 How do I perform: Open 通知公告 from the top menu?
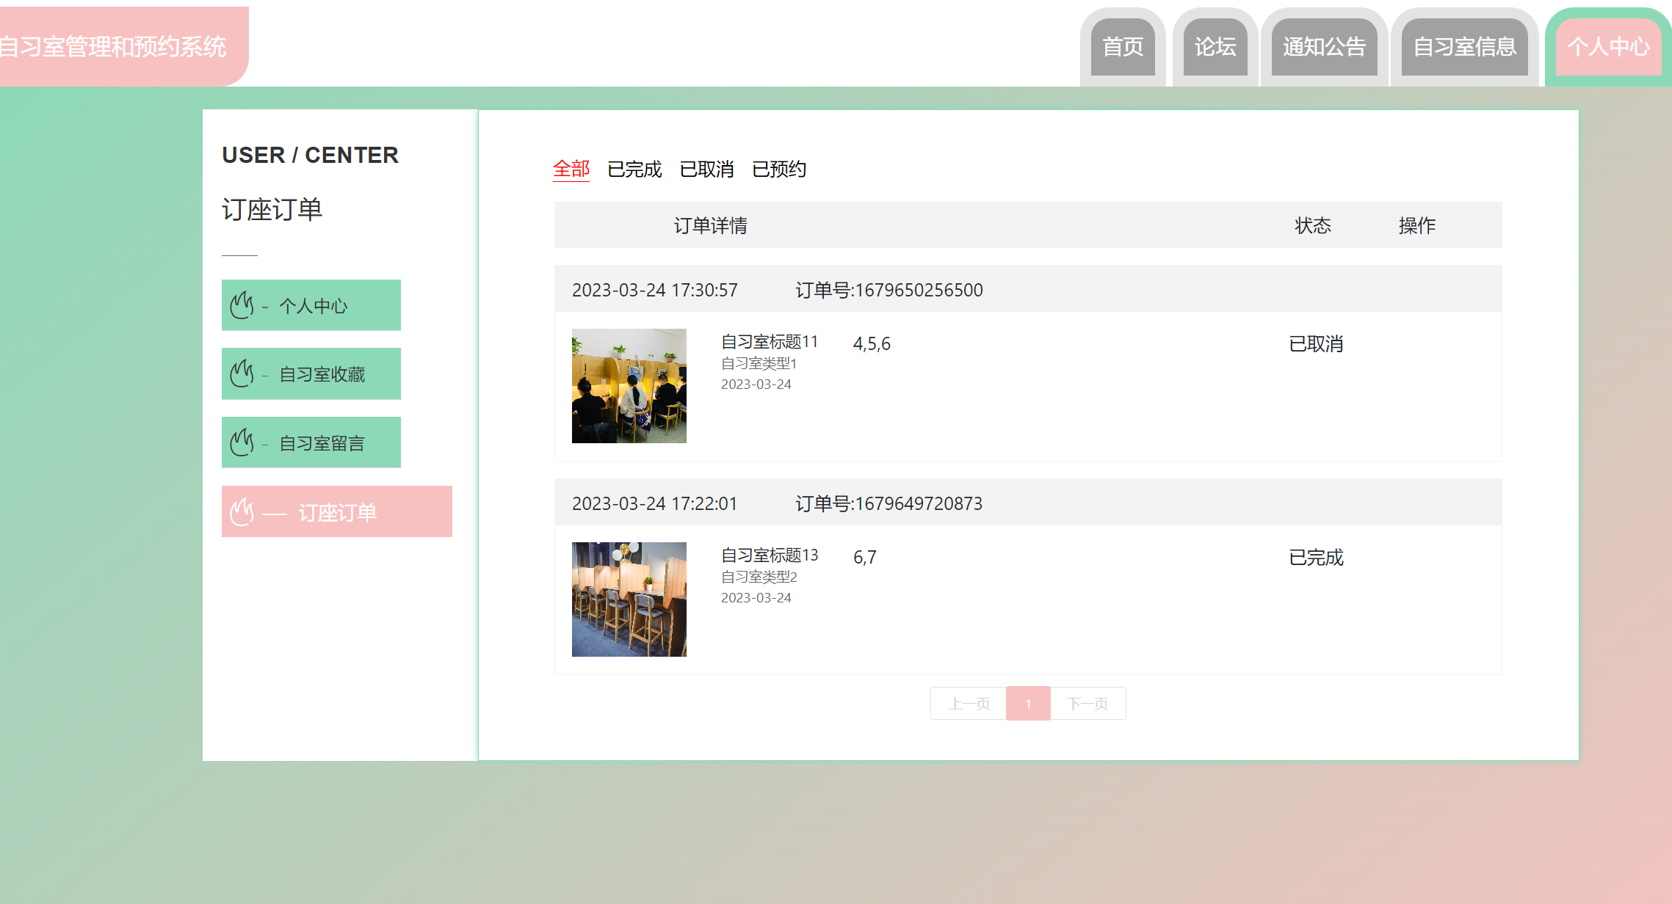click(1324, 47)
